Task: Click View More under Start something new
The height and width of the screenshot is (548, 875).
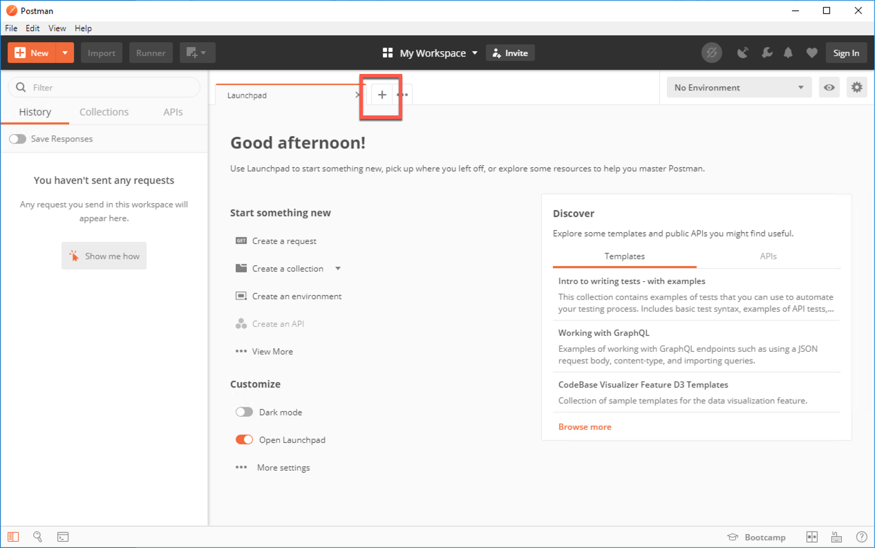Action: tap(272, 352)
